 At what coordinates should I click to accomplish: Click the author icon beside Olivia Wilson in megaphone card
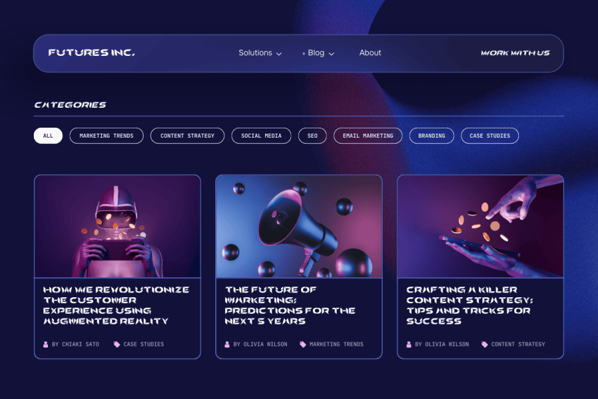[227, 344]
